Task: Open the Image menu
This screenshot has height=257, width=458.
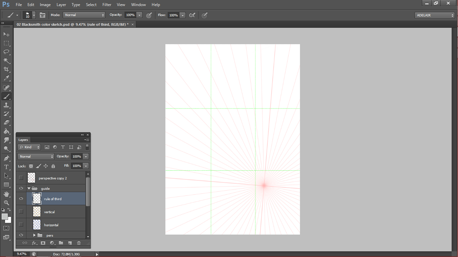Action: click(x=45, y=5)
